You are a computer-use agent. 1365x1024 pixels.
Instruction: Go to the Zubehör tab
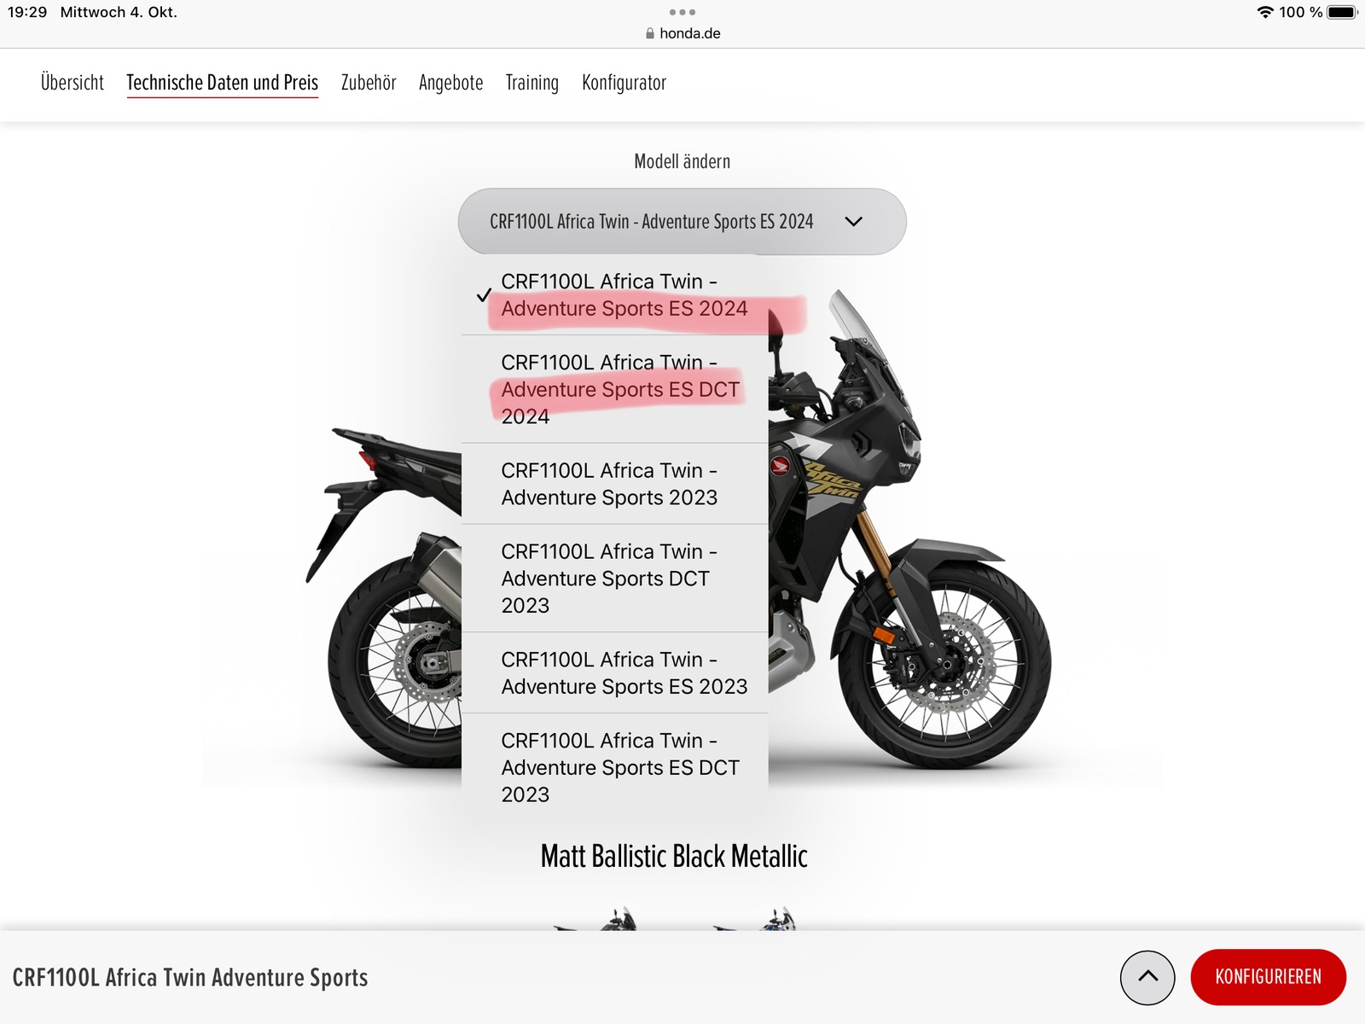click(x=369, y=83)
